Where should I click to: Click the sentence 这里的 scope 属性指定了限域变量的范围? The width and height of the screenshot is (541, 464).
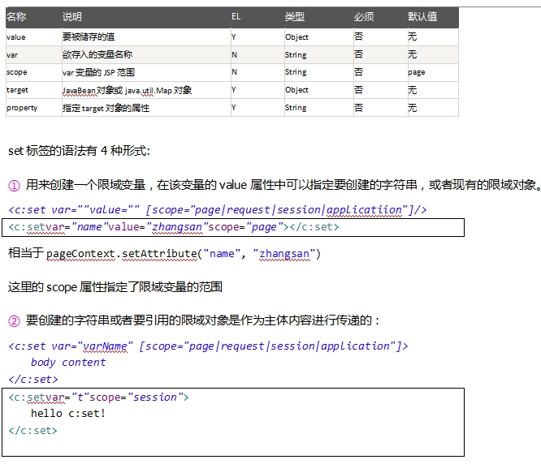click(115, 286)
